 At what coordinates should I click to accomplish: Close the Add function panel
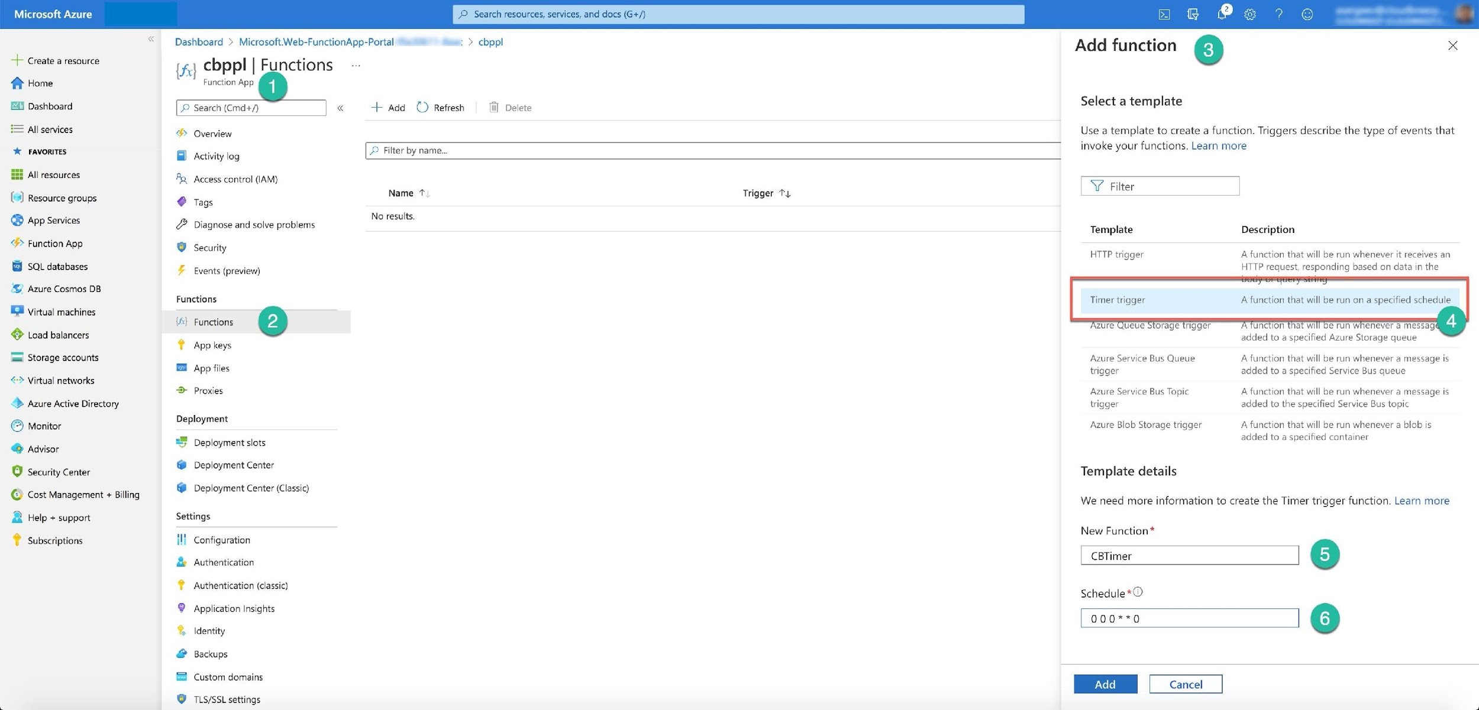[1452, 46]
